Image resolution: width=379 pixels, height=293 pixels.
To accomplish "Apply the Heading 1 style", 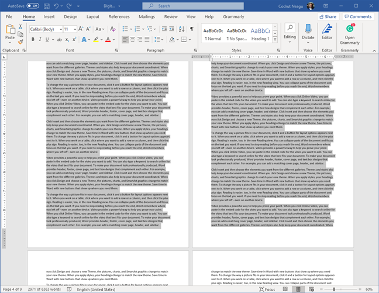I will click(260, 34).
